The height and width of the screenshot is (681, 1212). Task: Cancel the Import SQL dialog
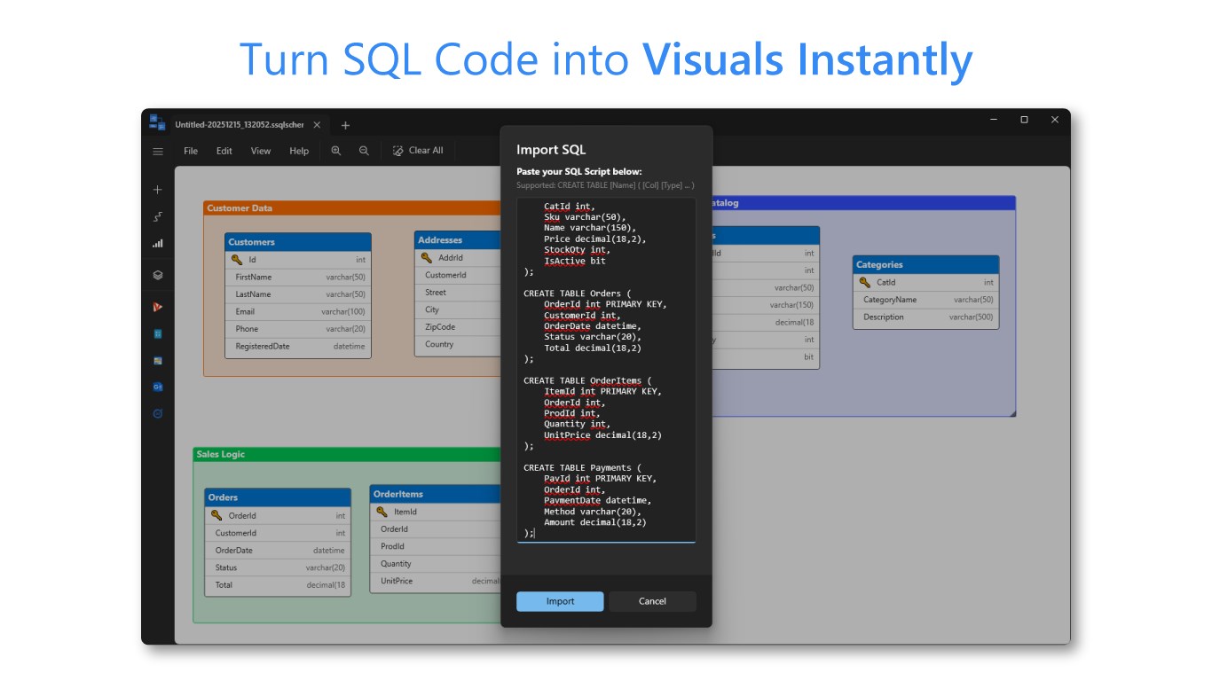coord(652,601)
